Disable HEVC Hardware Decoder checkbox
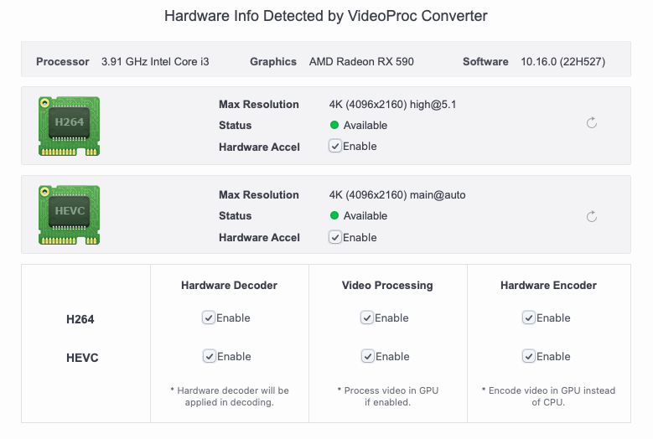The height and width of the screenshot is (439, 653). click(x=209, y=356)
